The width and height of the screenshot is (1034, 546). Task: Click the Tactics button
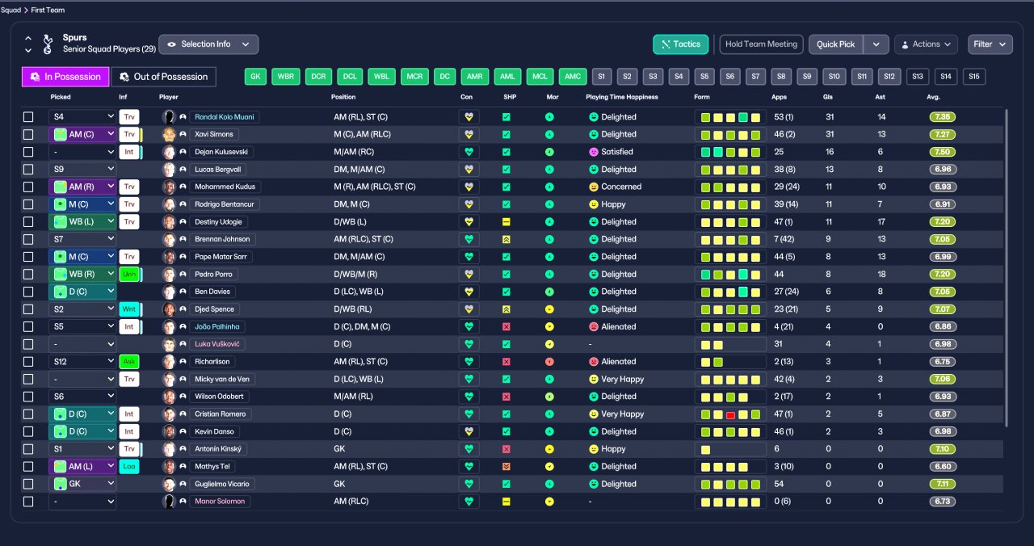pyautogui.click(x=681, y=44)
